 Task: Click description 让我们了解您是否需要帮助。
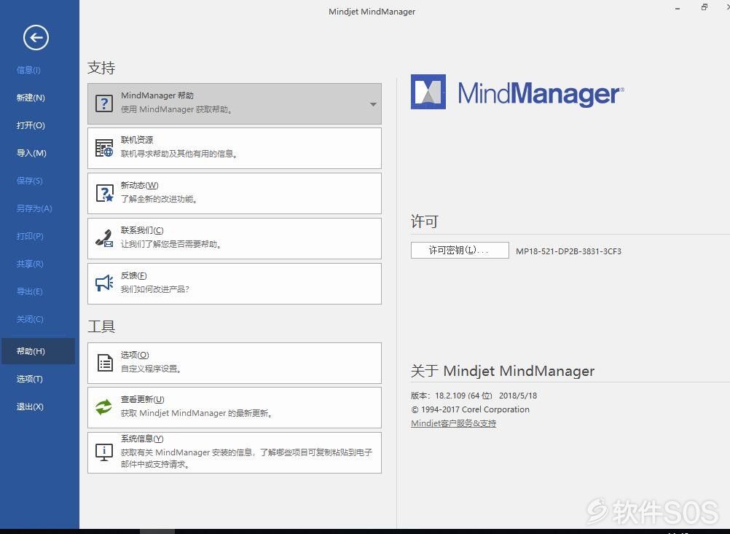171,244
